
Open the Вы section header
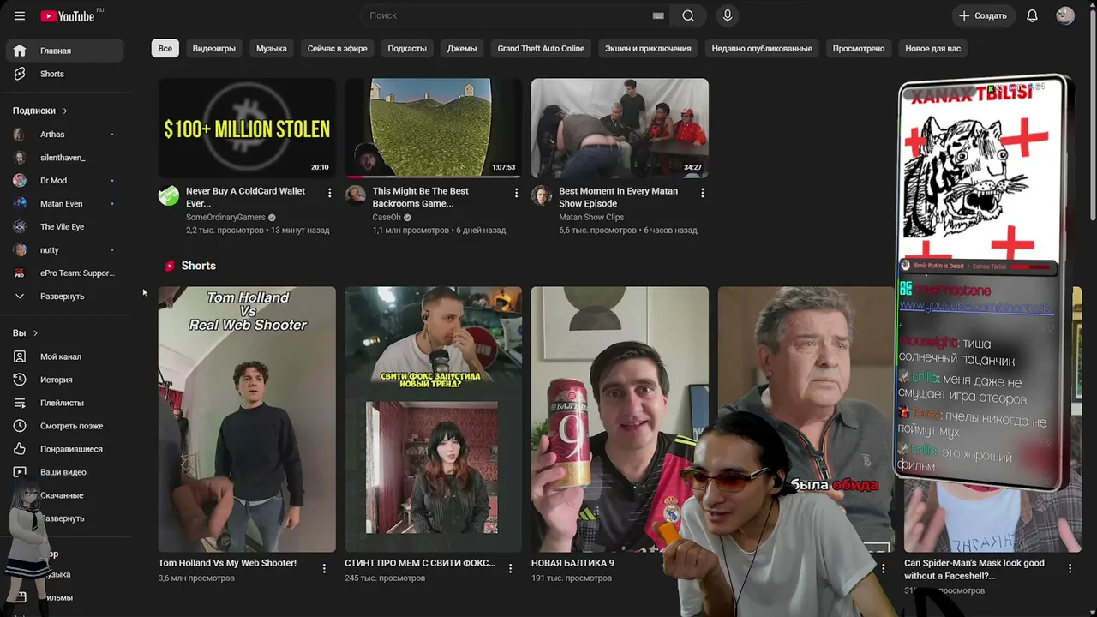[25, 332]
